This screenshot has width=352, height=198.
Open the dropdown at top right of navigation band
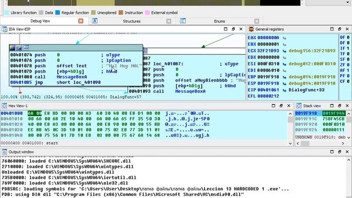click(348, 2)
